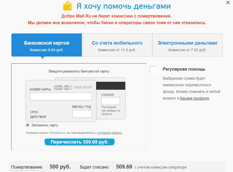Open the условиям оферты link
The width and height of the screenshot is (233, 172).
[110, 133]
